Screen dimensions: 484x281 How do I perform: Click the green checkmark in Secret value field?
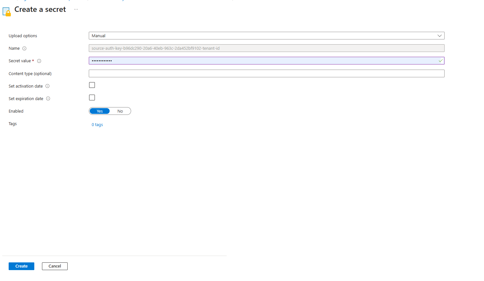click(x=440, y=61)
